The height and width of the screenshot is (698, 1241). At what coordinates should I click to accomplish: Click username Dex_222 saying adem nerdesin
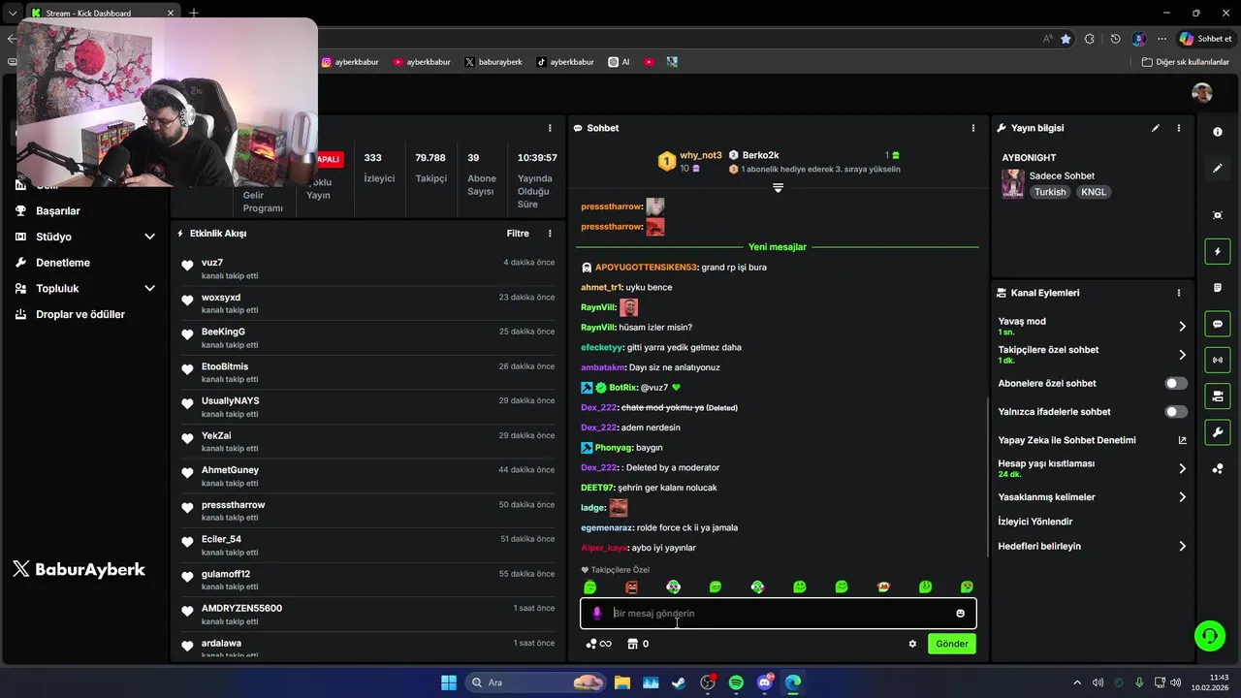[x=598, y=428]
